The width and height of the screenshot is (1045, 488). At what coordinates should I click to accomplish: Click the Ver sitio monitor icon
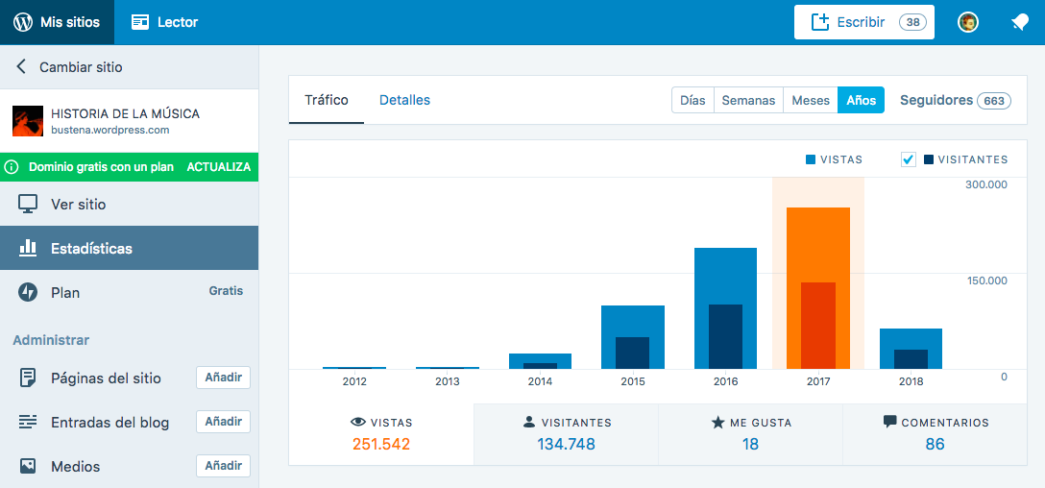(27, 204)
